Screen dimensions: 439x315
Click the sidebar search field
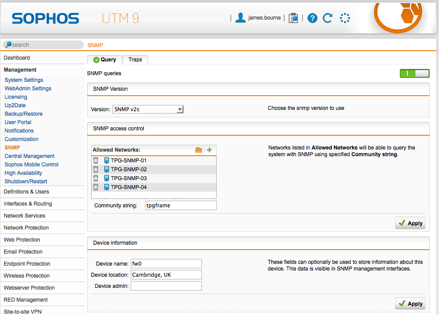(43, 45)
